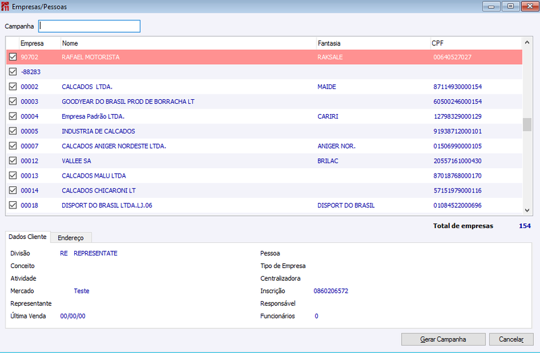Select DISPORT DO BRASIL LTDA.LJ.06 name
The height and width of the screenshot is (353, 540).
(107, 205)
